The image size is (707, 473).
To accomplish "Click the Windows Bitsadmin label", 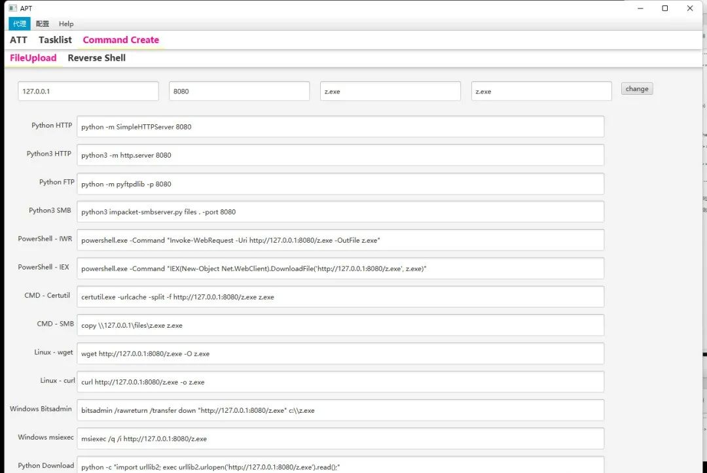I will (41, 409).
